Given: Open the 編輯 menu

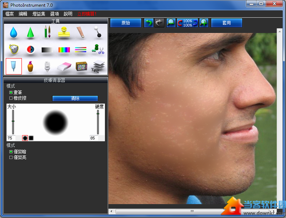Looking at the screenshot, I should (x=23, y=14).
